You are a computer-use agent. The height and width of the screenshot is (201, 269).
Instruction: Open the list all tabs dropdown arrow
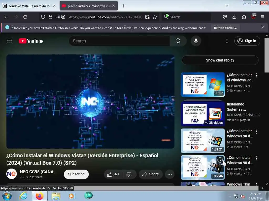(227, 6)
